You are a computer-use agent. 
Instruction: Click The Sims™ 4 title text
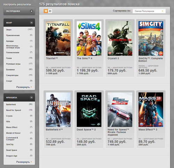pyautogui.click(x=85, y=59)
